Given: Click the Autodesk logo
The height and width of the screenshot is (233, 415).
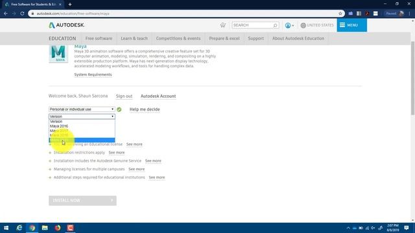Looking at the screenshot, I should pyautogui.click(x=67, y=25).
